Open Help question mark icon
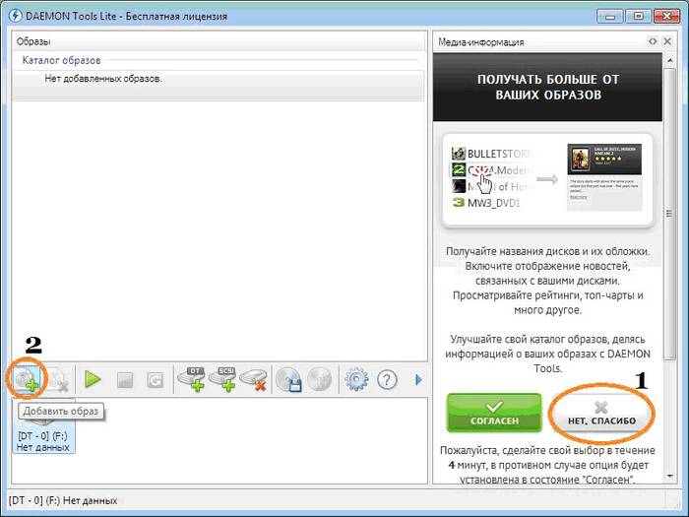689x517 pixels. [386, 379]
